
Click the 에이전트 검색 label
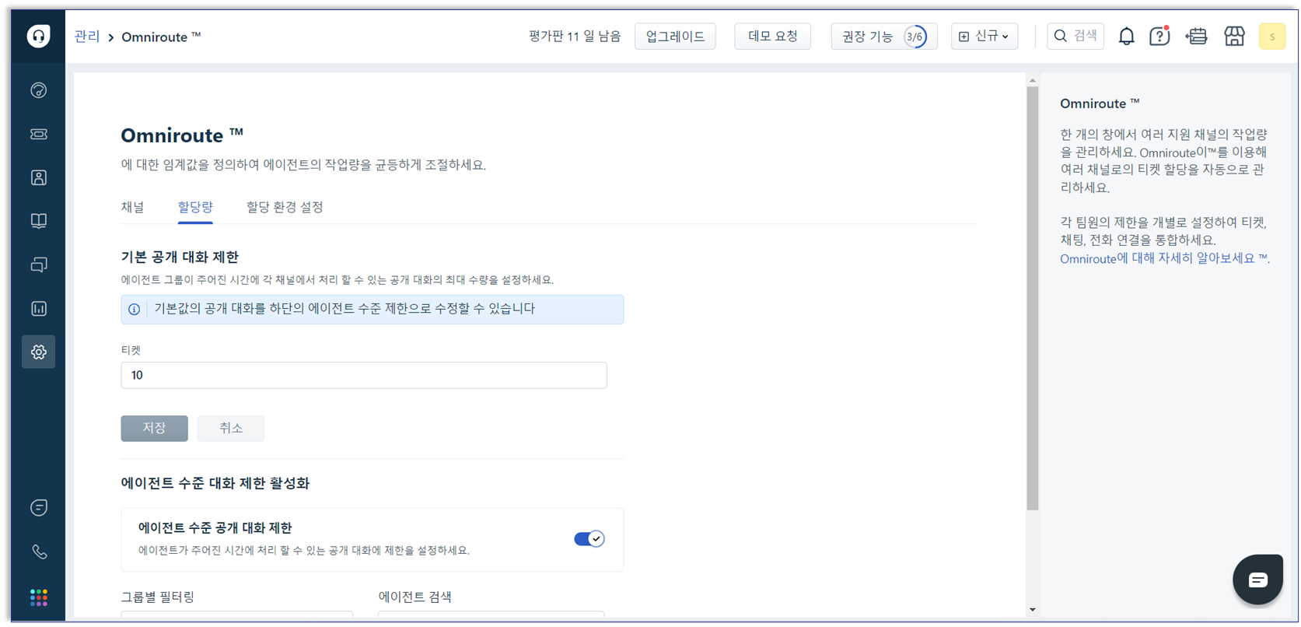pos(414,597)
